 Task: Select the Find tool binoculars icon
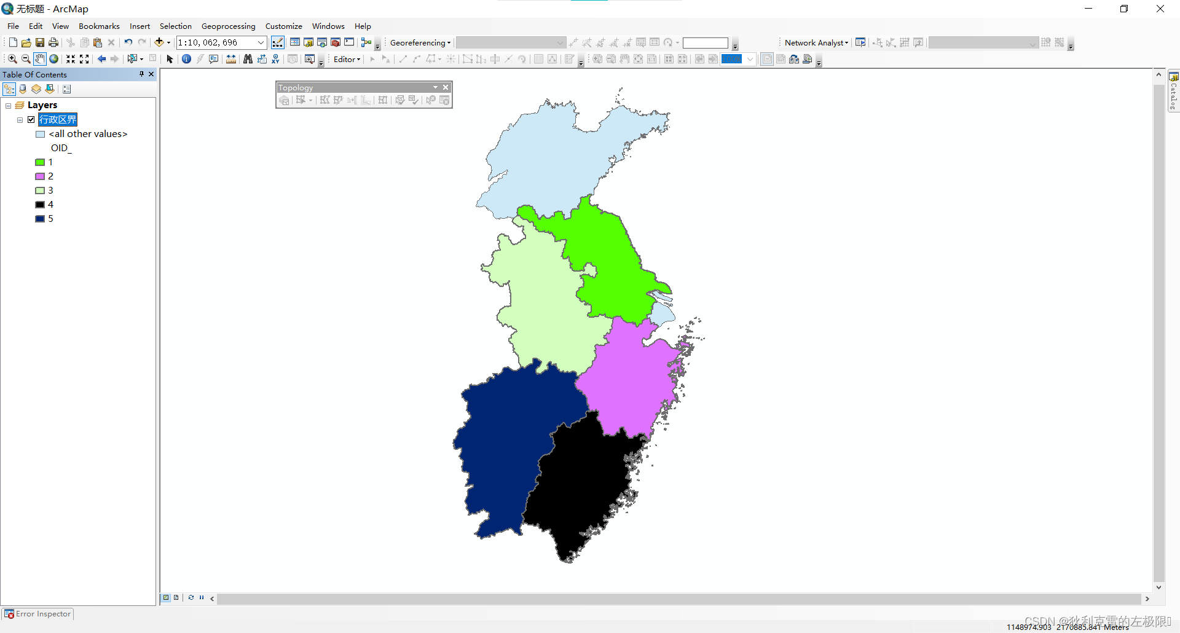coord(247,58)
